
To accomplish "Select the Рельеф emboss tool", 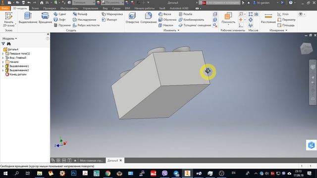I will (x=80, y=14).
